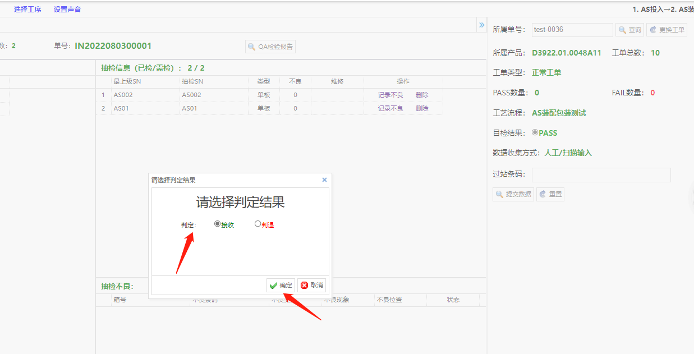Click 记录不良 for row AS002
694x354 pixels.
coord(390,95)
